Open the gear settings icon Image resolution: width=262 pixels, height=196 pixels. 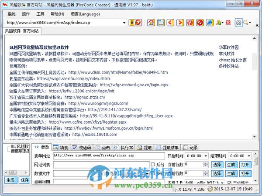tap(238, 23)
